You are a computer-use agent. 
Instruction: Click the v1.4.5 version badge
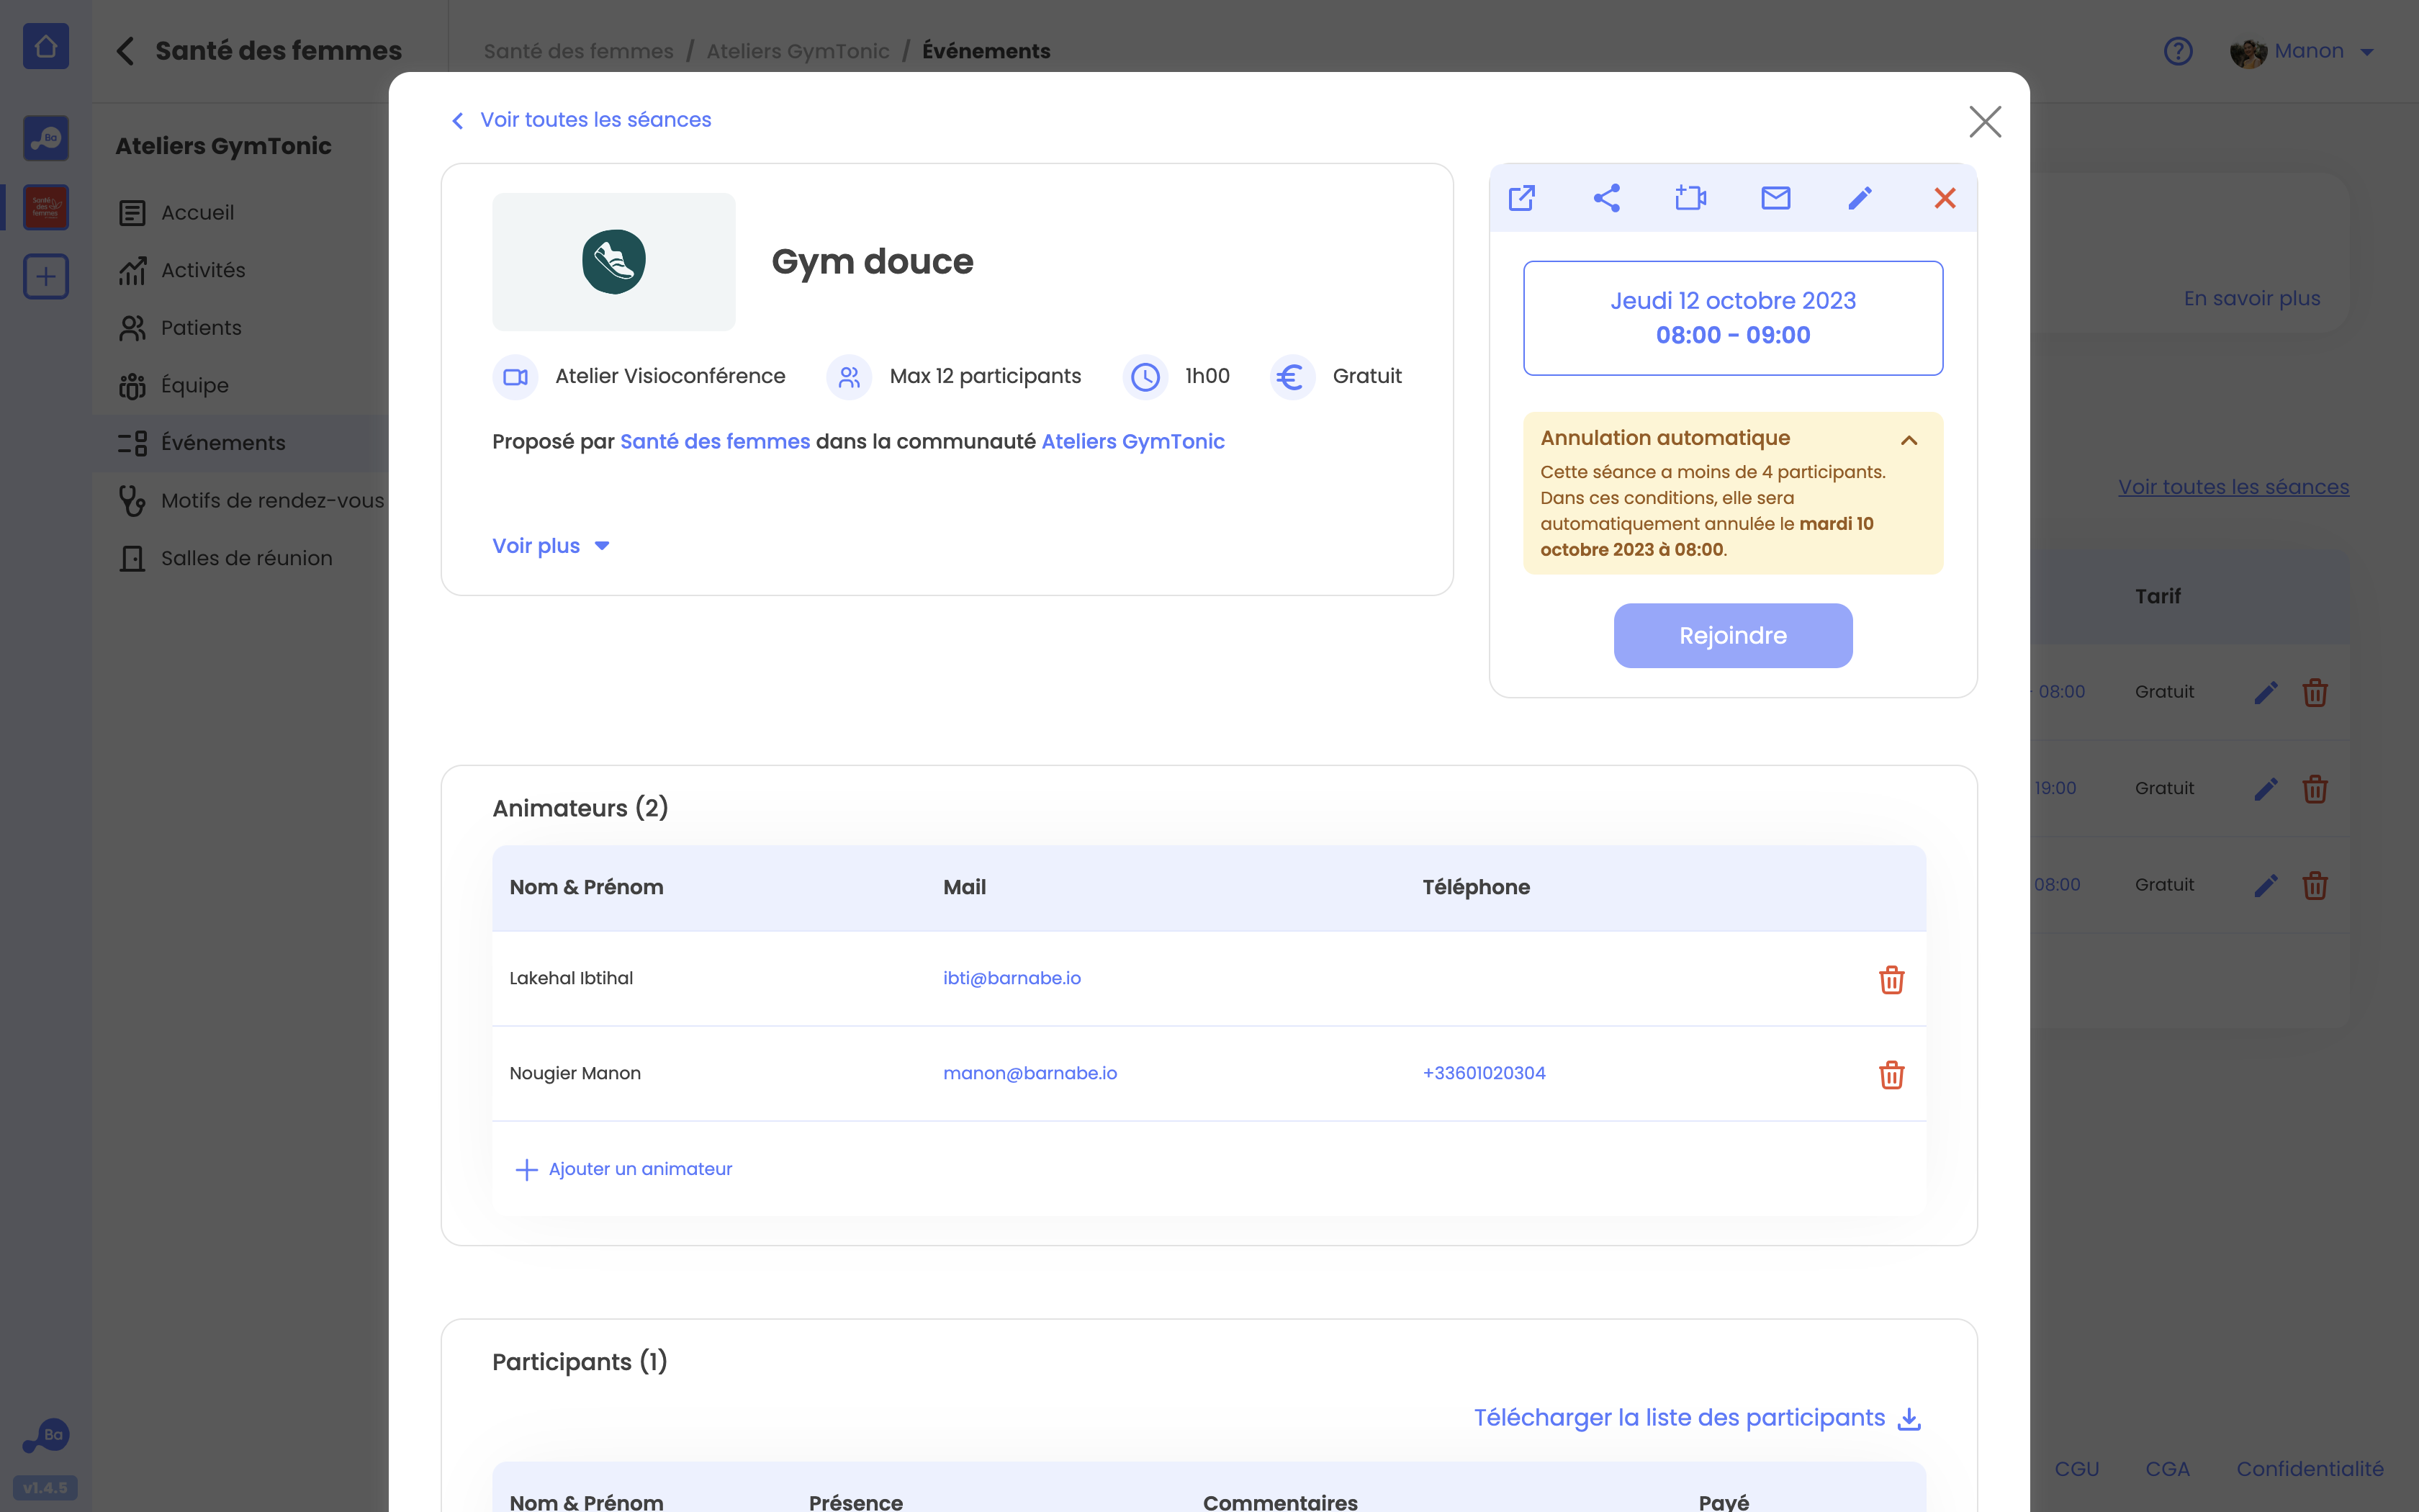[x=45, y=1488]
